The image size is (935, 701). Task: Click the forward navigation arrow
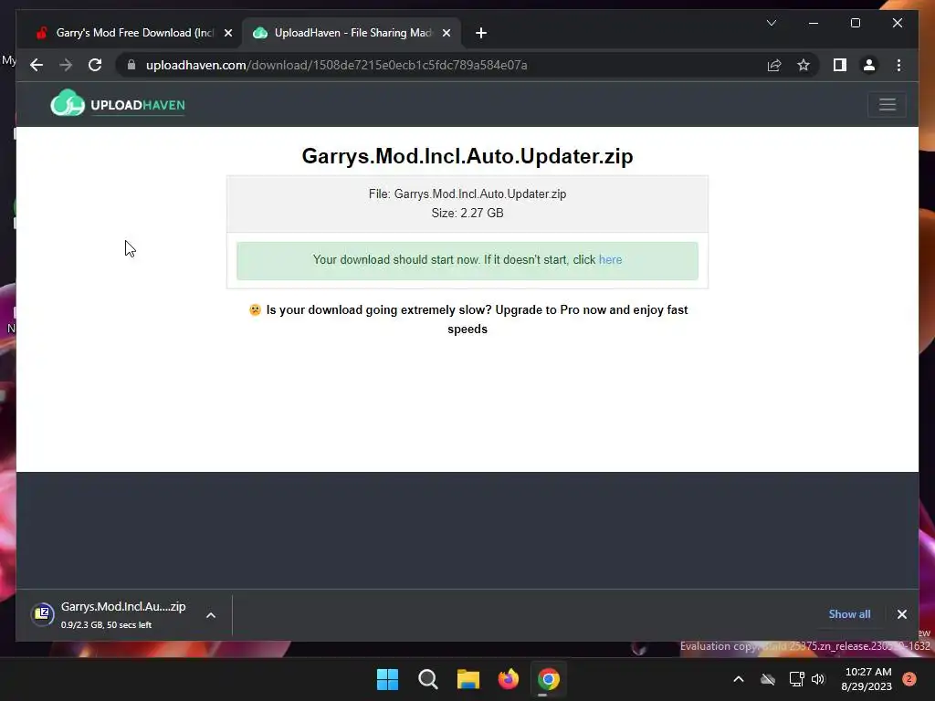(x=66, y=65)
